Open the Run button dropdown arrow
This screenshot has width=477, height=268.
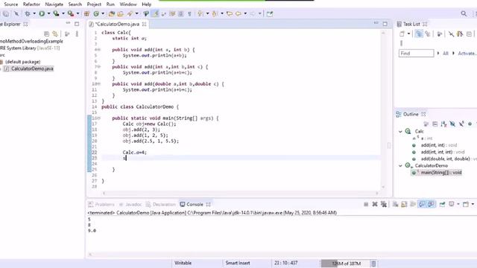[x=48, y=13]
